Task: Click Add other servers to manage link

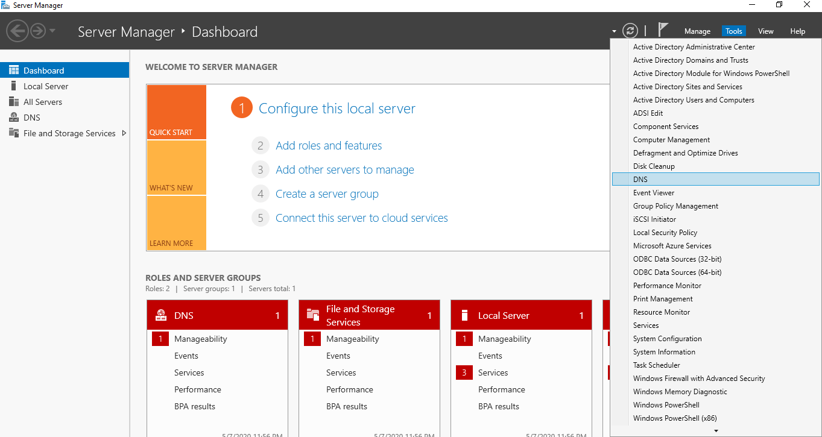Action: 345,170
